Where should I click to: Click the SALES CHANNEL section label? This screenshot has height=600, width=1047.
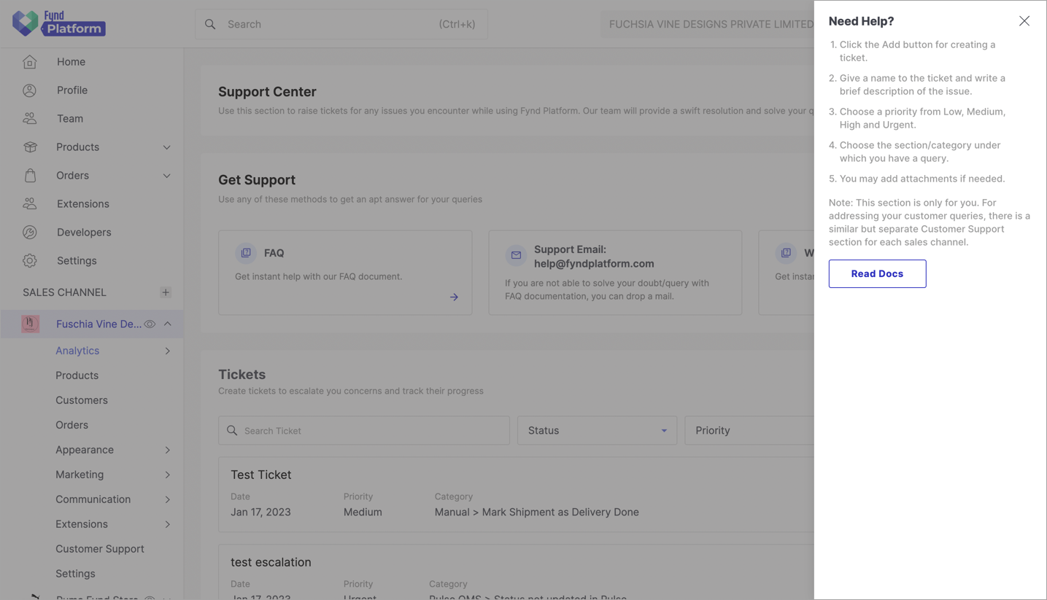click(x=64, y=292)
